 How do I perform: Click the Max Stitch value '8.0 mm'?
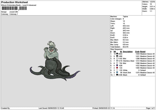coord(126,40)
